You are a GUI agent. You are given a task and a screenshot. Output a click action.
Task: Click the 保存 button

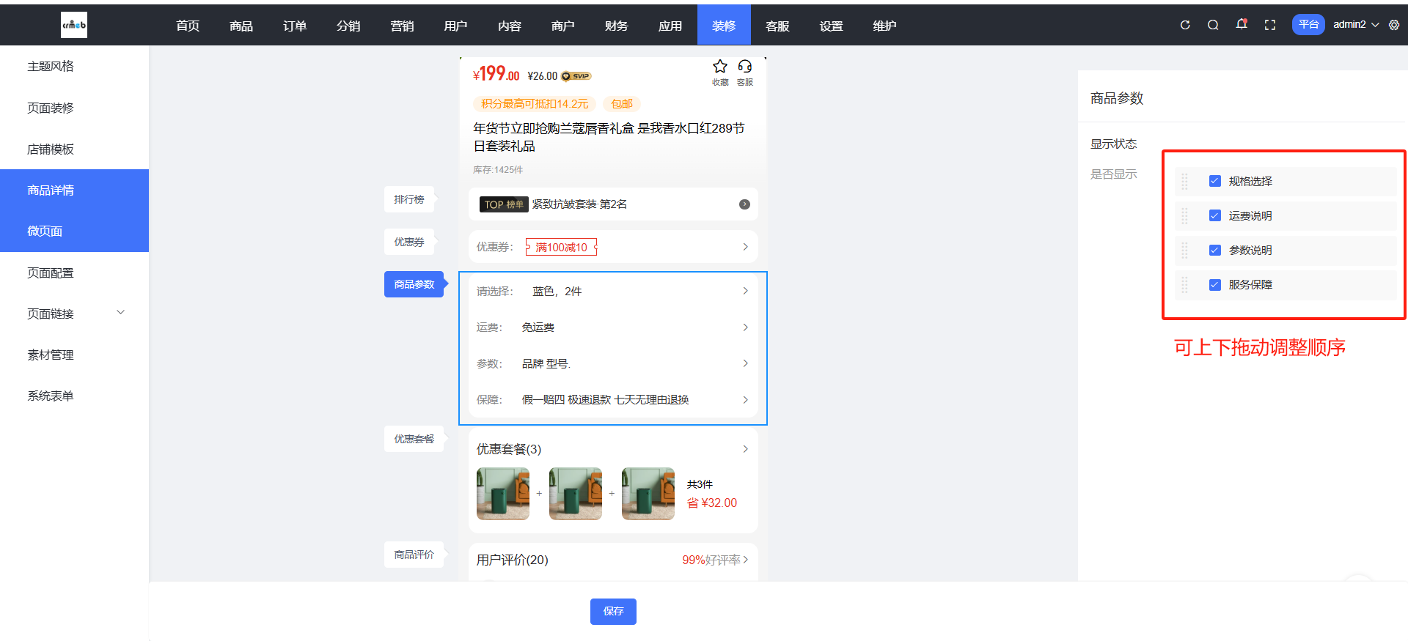click(613, 612)
